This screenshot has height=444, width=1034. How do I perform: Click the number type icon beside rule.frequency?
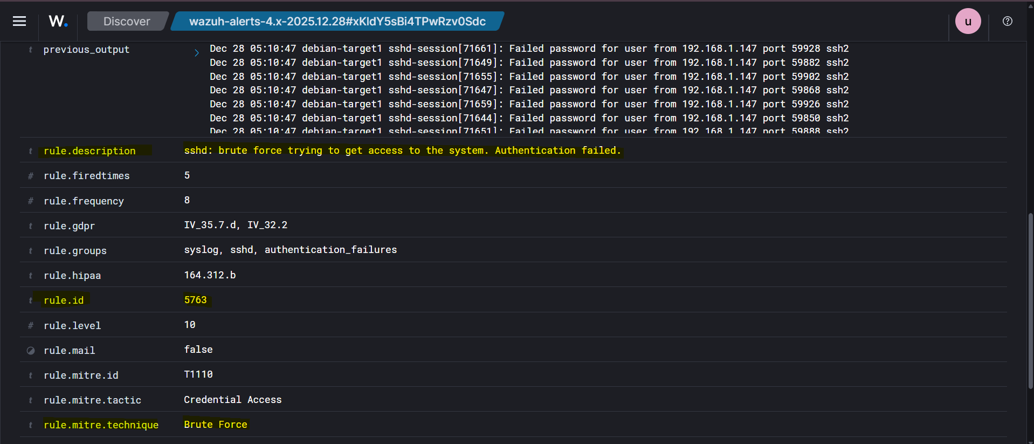(x=31, y=201)
